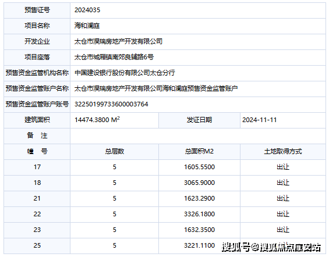Click the area value 3221.1100 for building 25
This screenshot has height=257, width=329.
tap(199, 245)
